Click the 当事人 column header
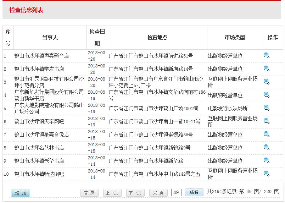285x203 pixels. click(50, 37)
